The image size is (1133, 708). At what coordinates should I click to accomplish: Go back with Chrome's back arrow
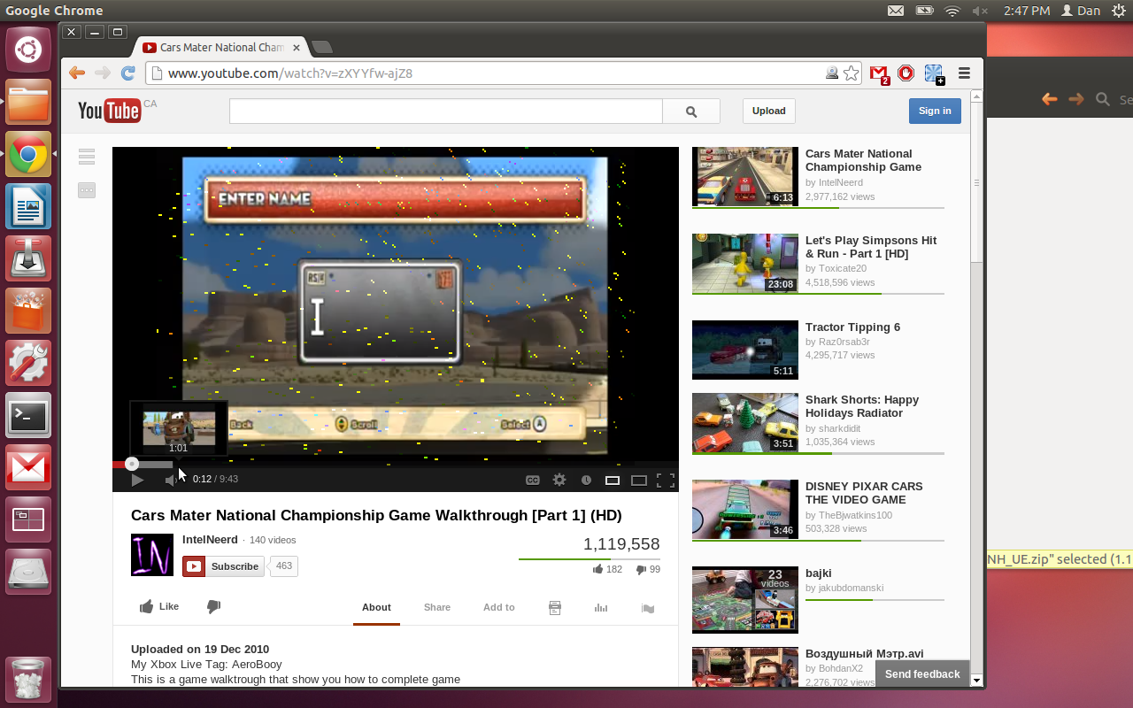point(77,73)
